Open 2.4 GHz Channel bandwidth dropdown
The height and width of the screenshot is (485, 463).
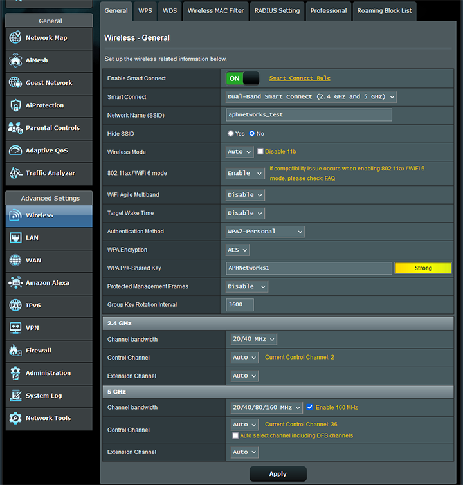pos(254,339)
